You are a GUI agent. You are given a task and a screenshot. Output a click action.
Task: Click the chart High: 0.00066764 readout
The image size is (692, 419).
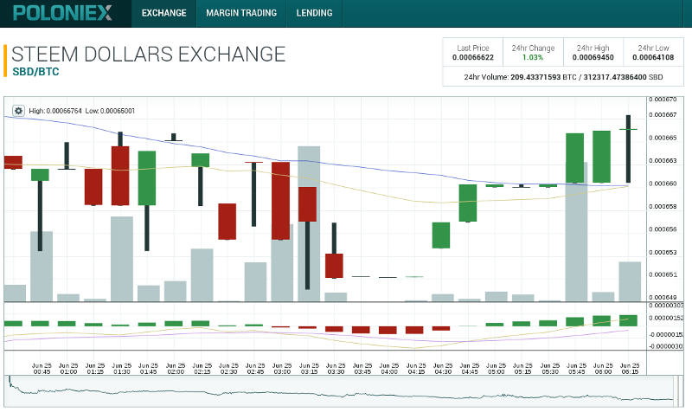[55, 111]
